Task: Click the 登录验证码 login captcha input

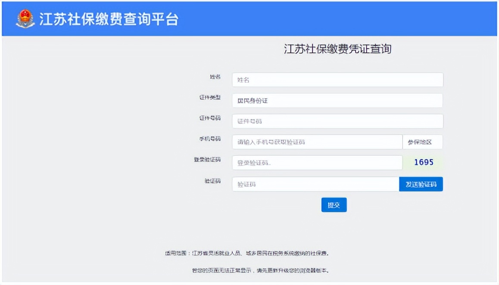Action: click(x=318, y=162)
